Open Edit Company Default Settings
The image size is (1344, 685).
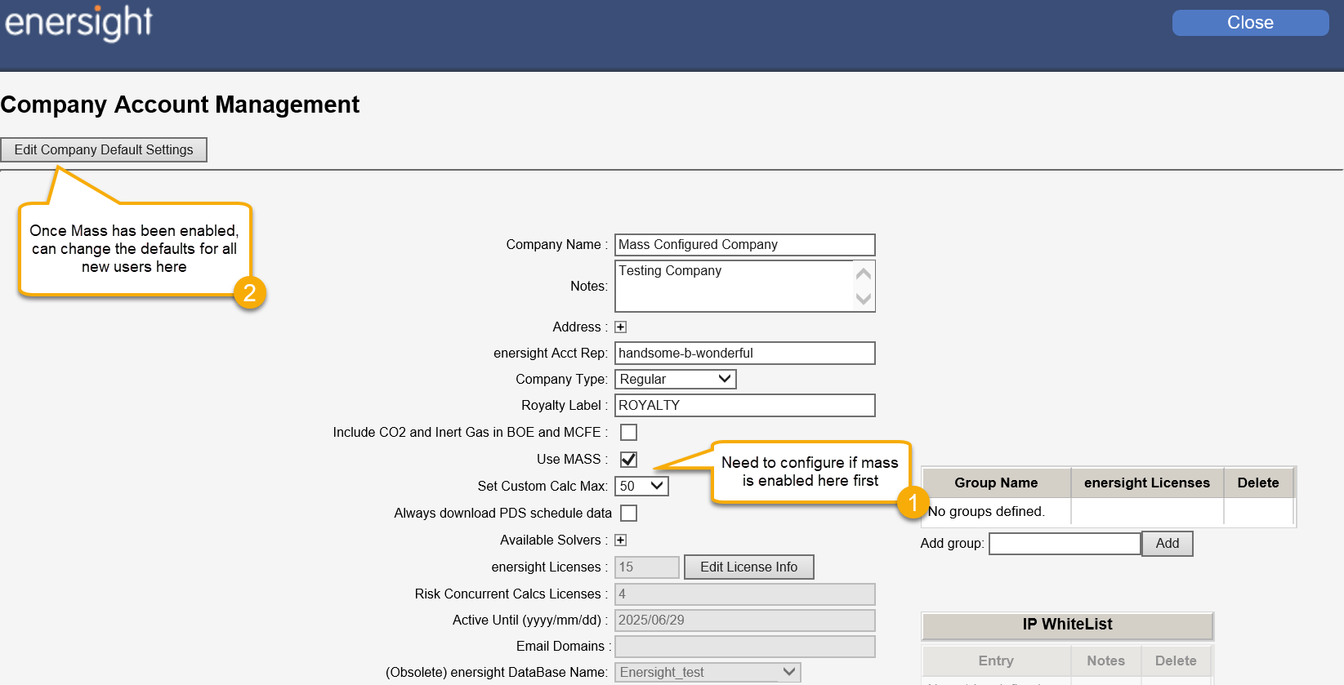click(x=104, y=149)
